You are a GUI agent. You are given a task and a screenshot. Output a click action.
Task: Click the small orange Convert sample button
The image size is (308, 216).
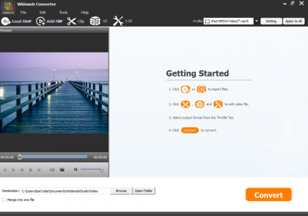tap(190, 130)
